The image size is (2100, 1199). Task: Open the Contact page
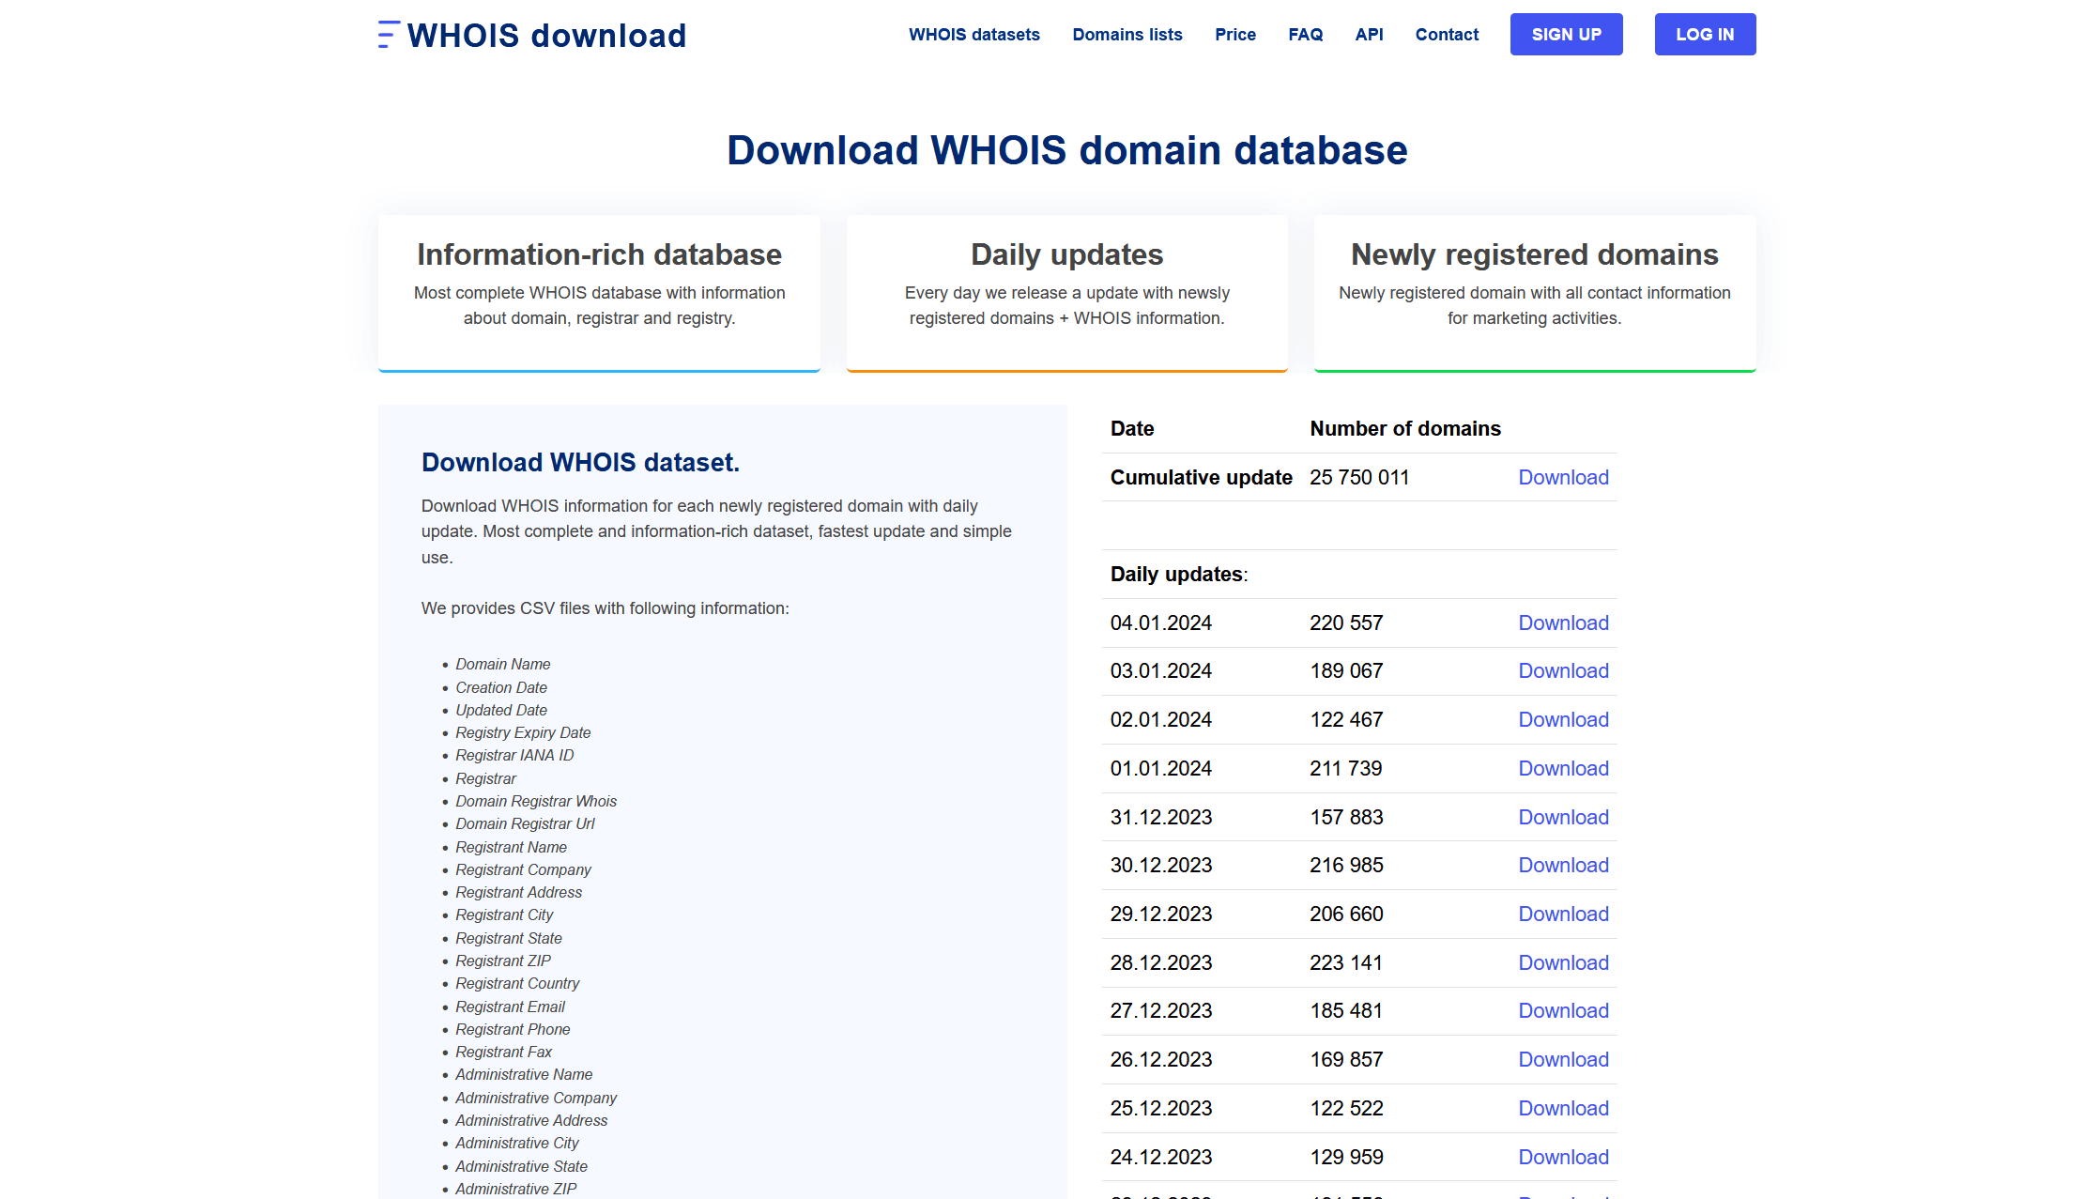[x=1447, y=35]
